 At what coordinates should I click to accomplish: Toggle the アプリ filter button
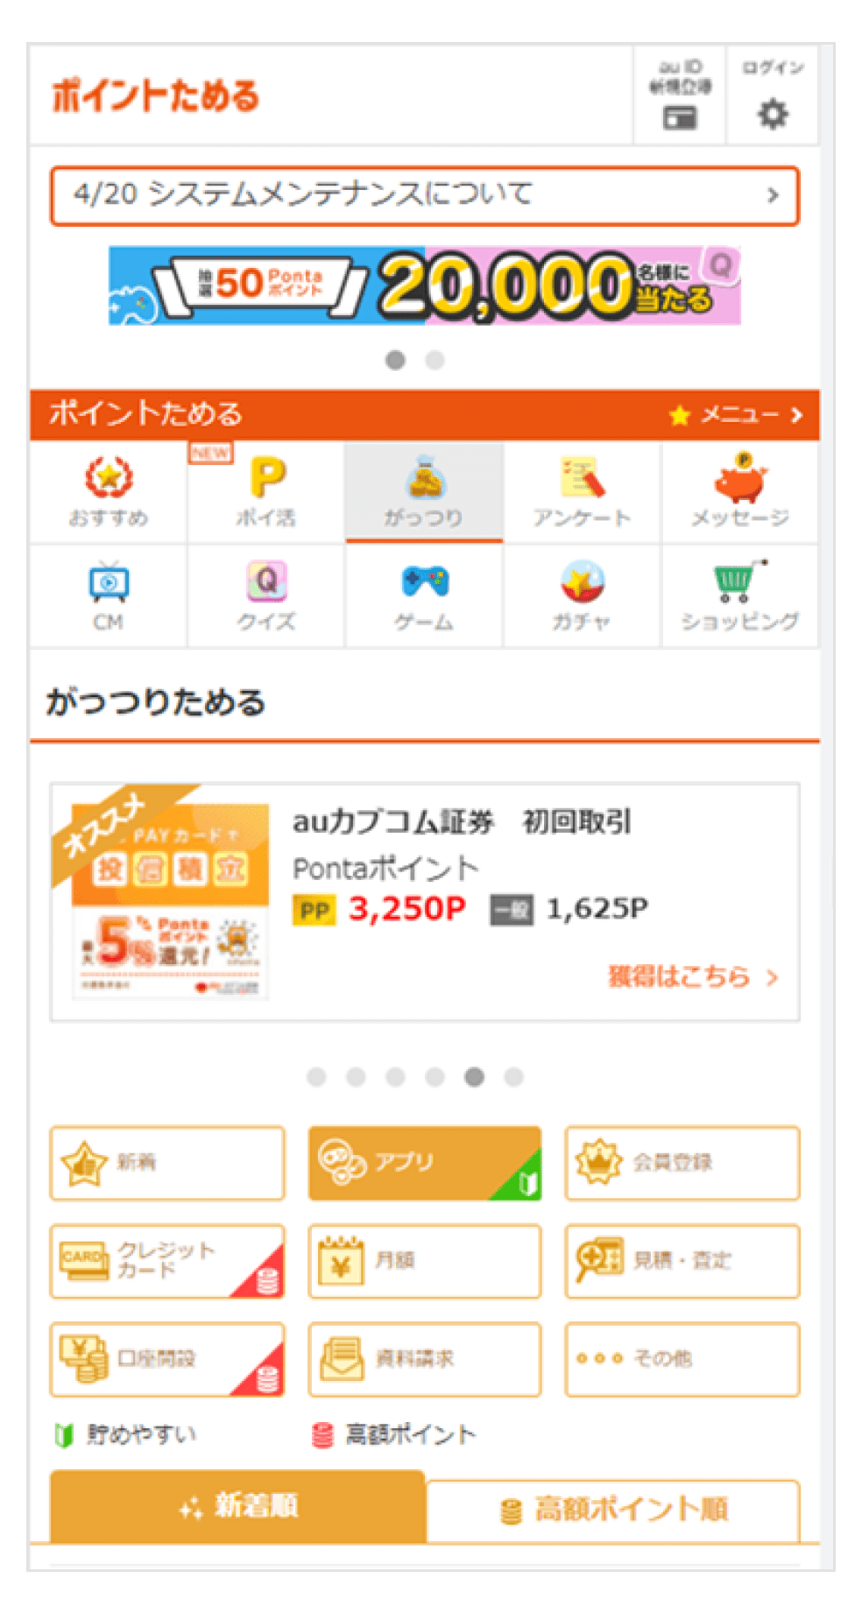tap(425, 1163)
